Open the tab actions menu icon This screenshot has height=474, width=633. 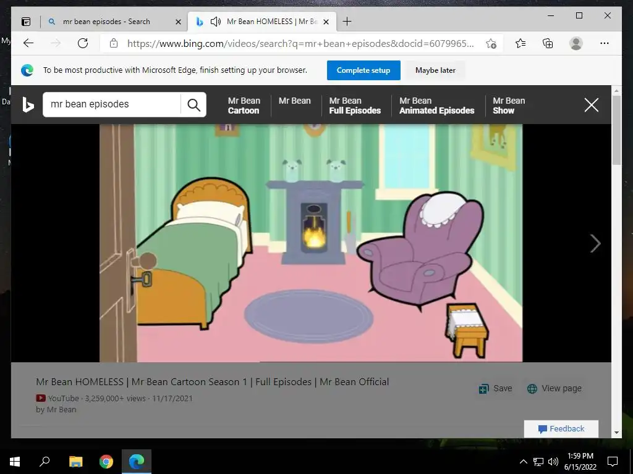pyautogui.click(x=26, y=22)
